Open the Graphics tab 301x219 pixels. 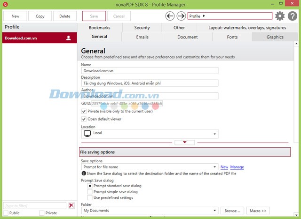pyautogui.click(x=275, y=37)
